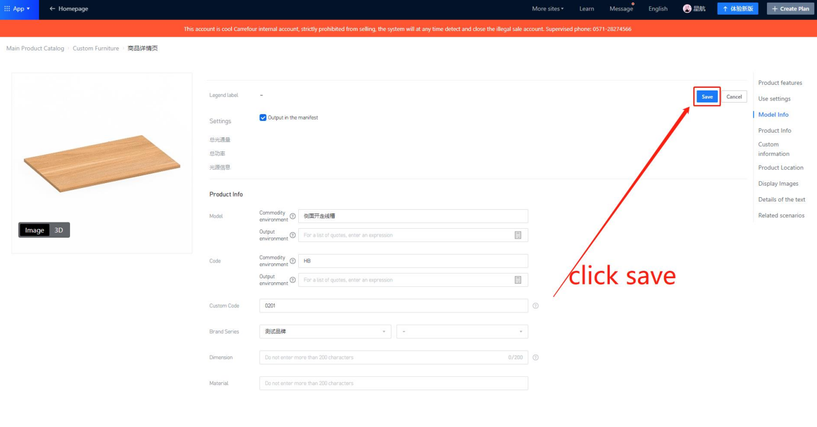
Task: Click the Product Info form section heading
Action: click(226, 195)
